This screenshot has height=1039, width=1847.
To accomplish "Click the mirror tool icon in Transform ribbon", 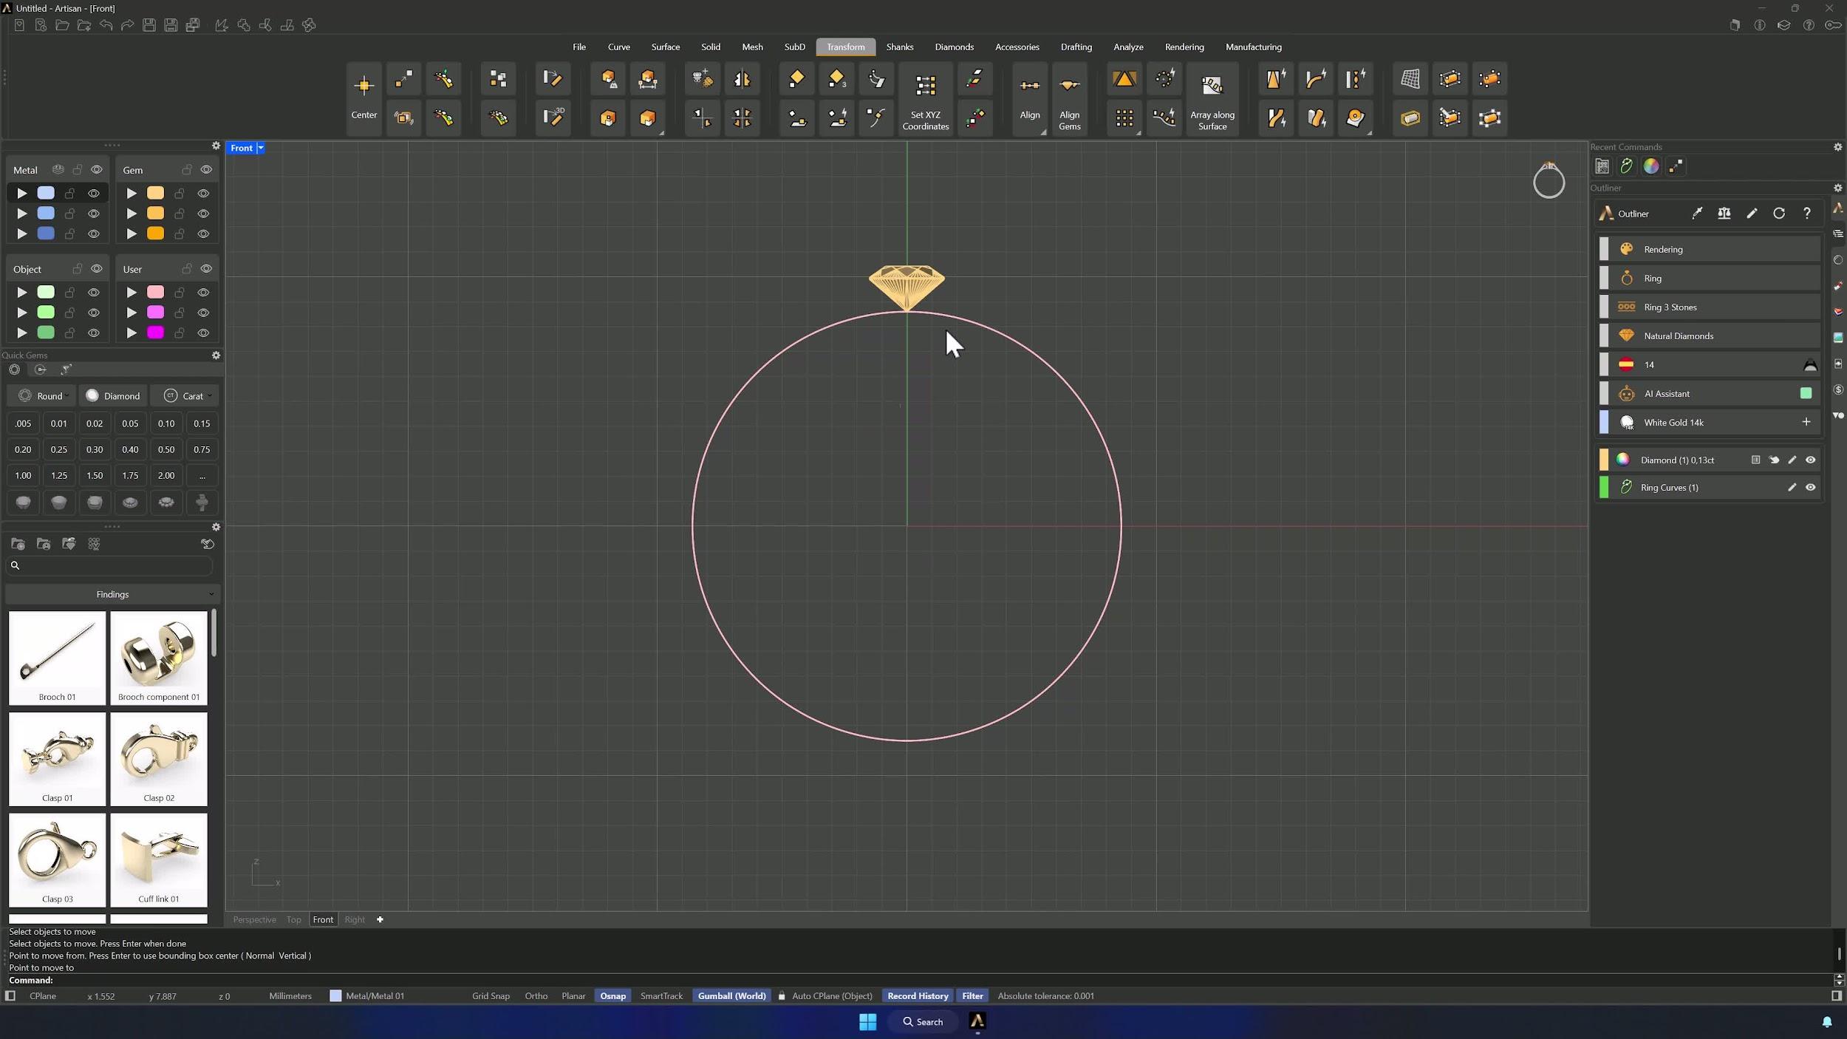I will pos(742,79).
